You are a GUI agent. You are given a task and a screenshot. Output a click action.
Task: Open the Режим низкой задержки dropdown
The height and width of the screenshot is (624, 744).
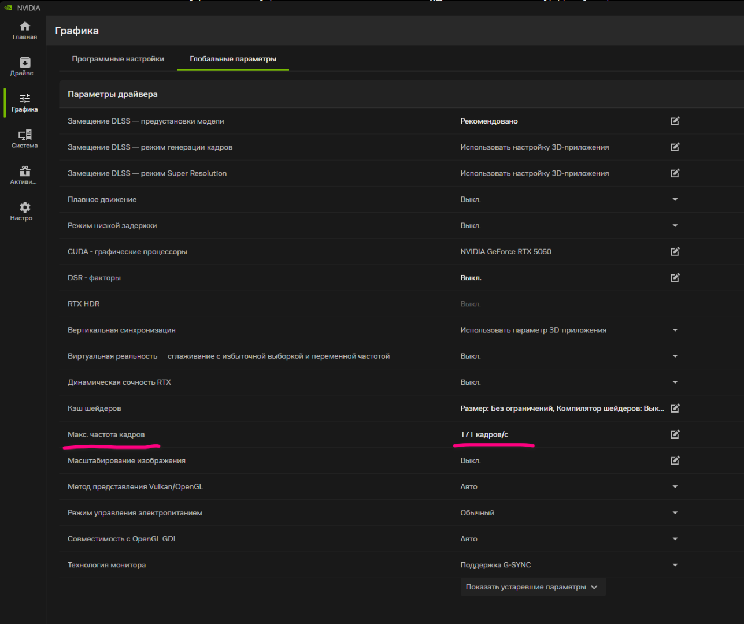[x=675, y=226]
